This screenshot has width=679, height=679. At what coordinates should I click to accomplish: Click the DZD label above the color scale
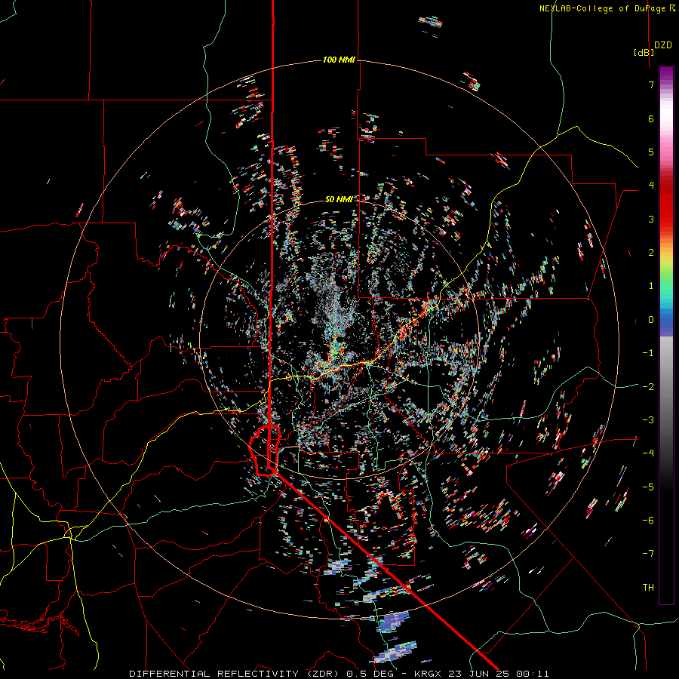click(663, 45)
